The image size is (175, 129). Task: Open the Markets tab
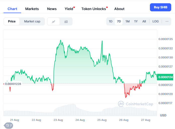point(32,9)
